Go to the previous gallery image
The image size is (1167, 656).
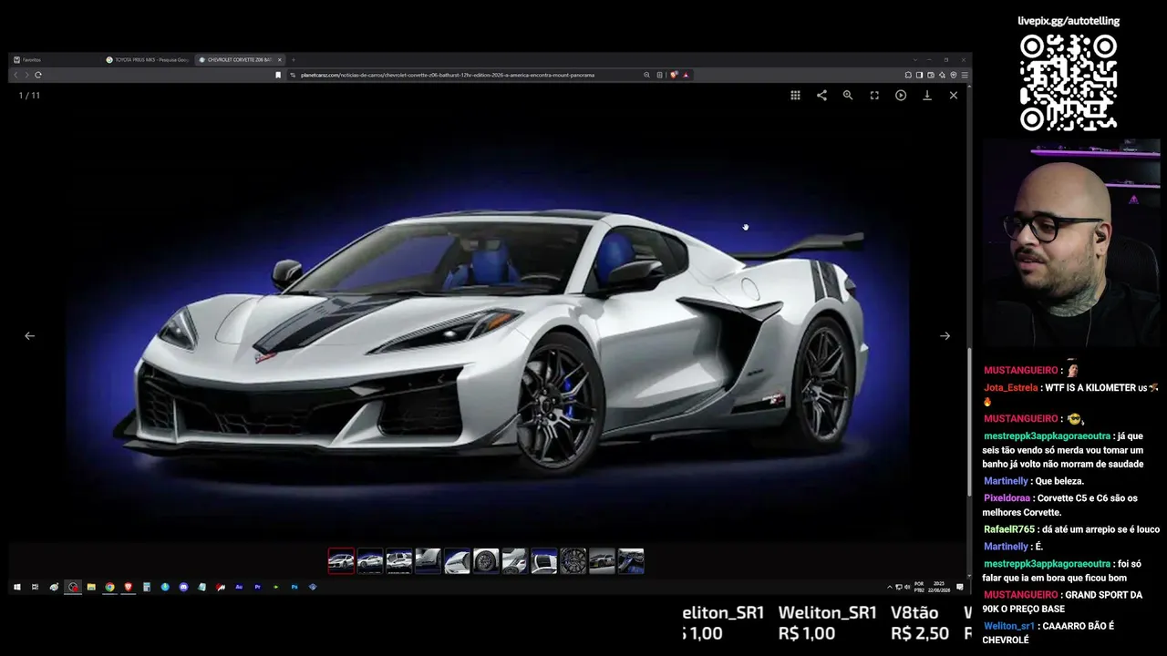[x=30, y=335]
